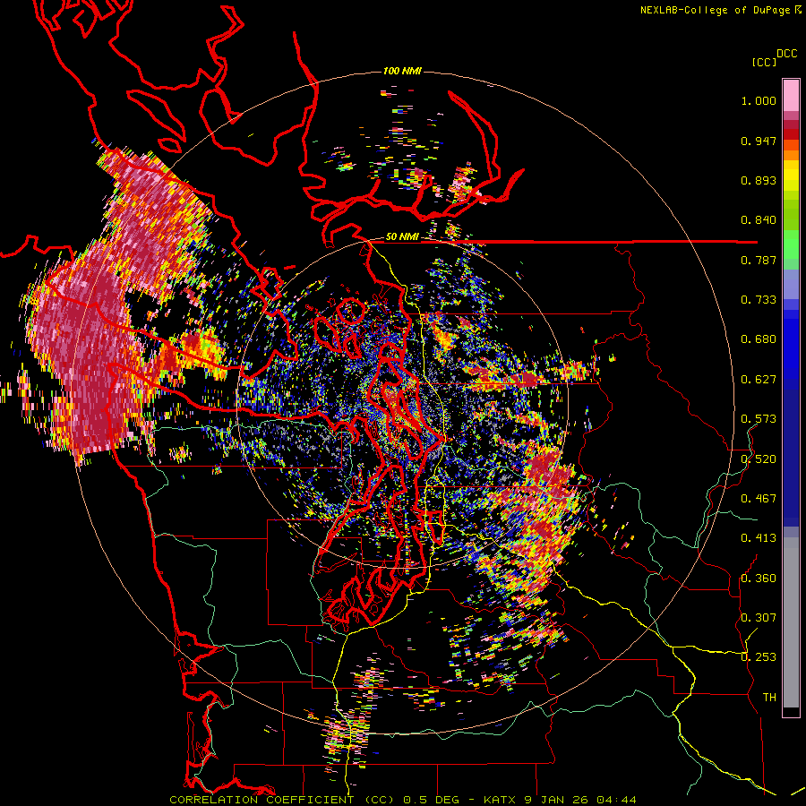Viewport: 806px width, 806px height.
Task: Select the 0.787 scale value
Action: click(759, 260)
